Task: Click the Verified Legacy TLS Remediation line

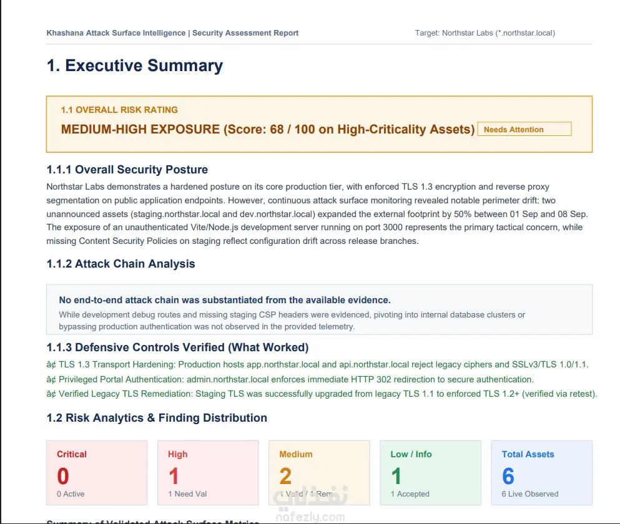Action: click(322, 394)
